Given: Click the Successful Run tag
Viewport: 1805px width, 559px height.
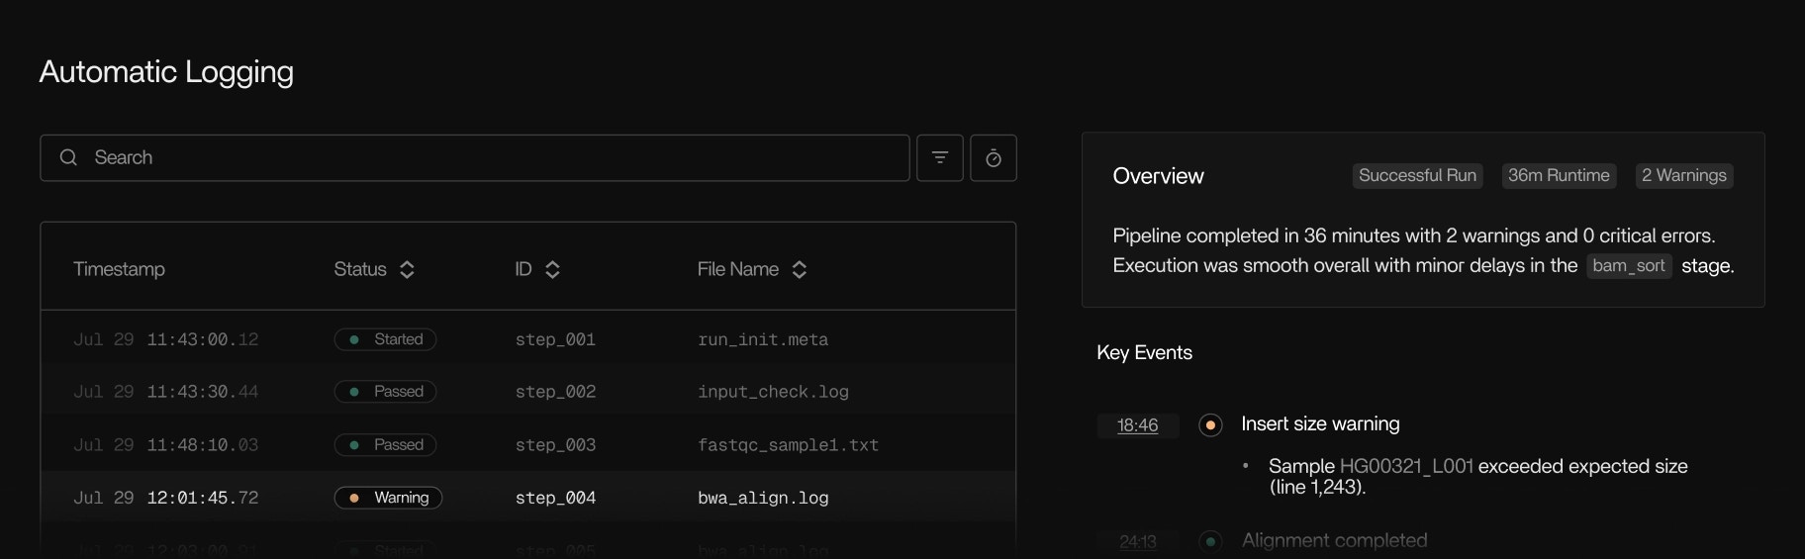Looking at the screenshot, I should tap(1417, 175).
